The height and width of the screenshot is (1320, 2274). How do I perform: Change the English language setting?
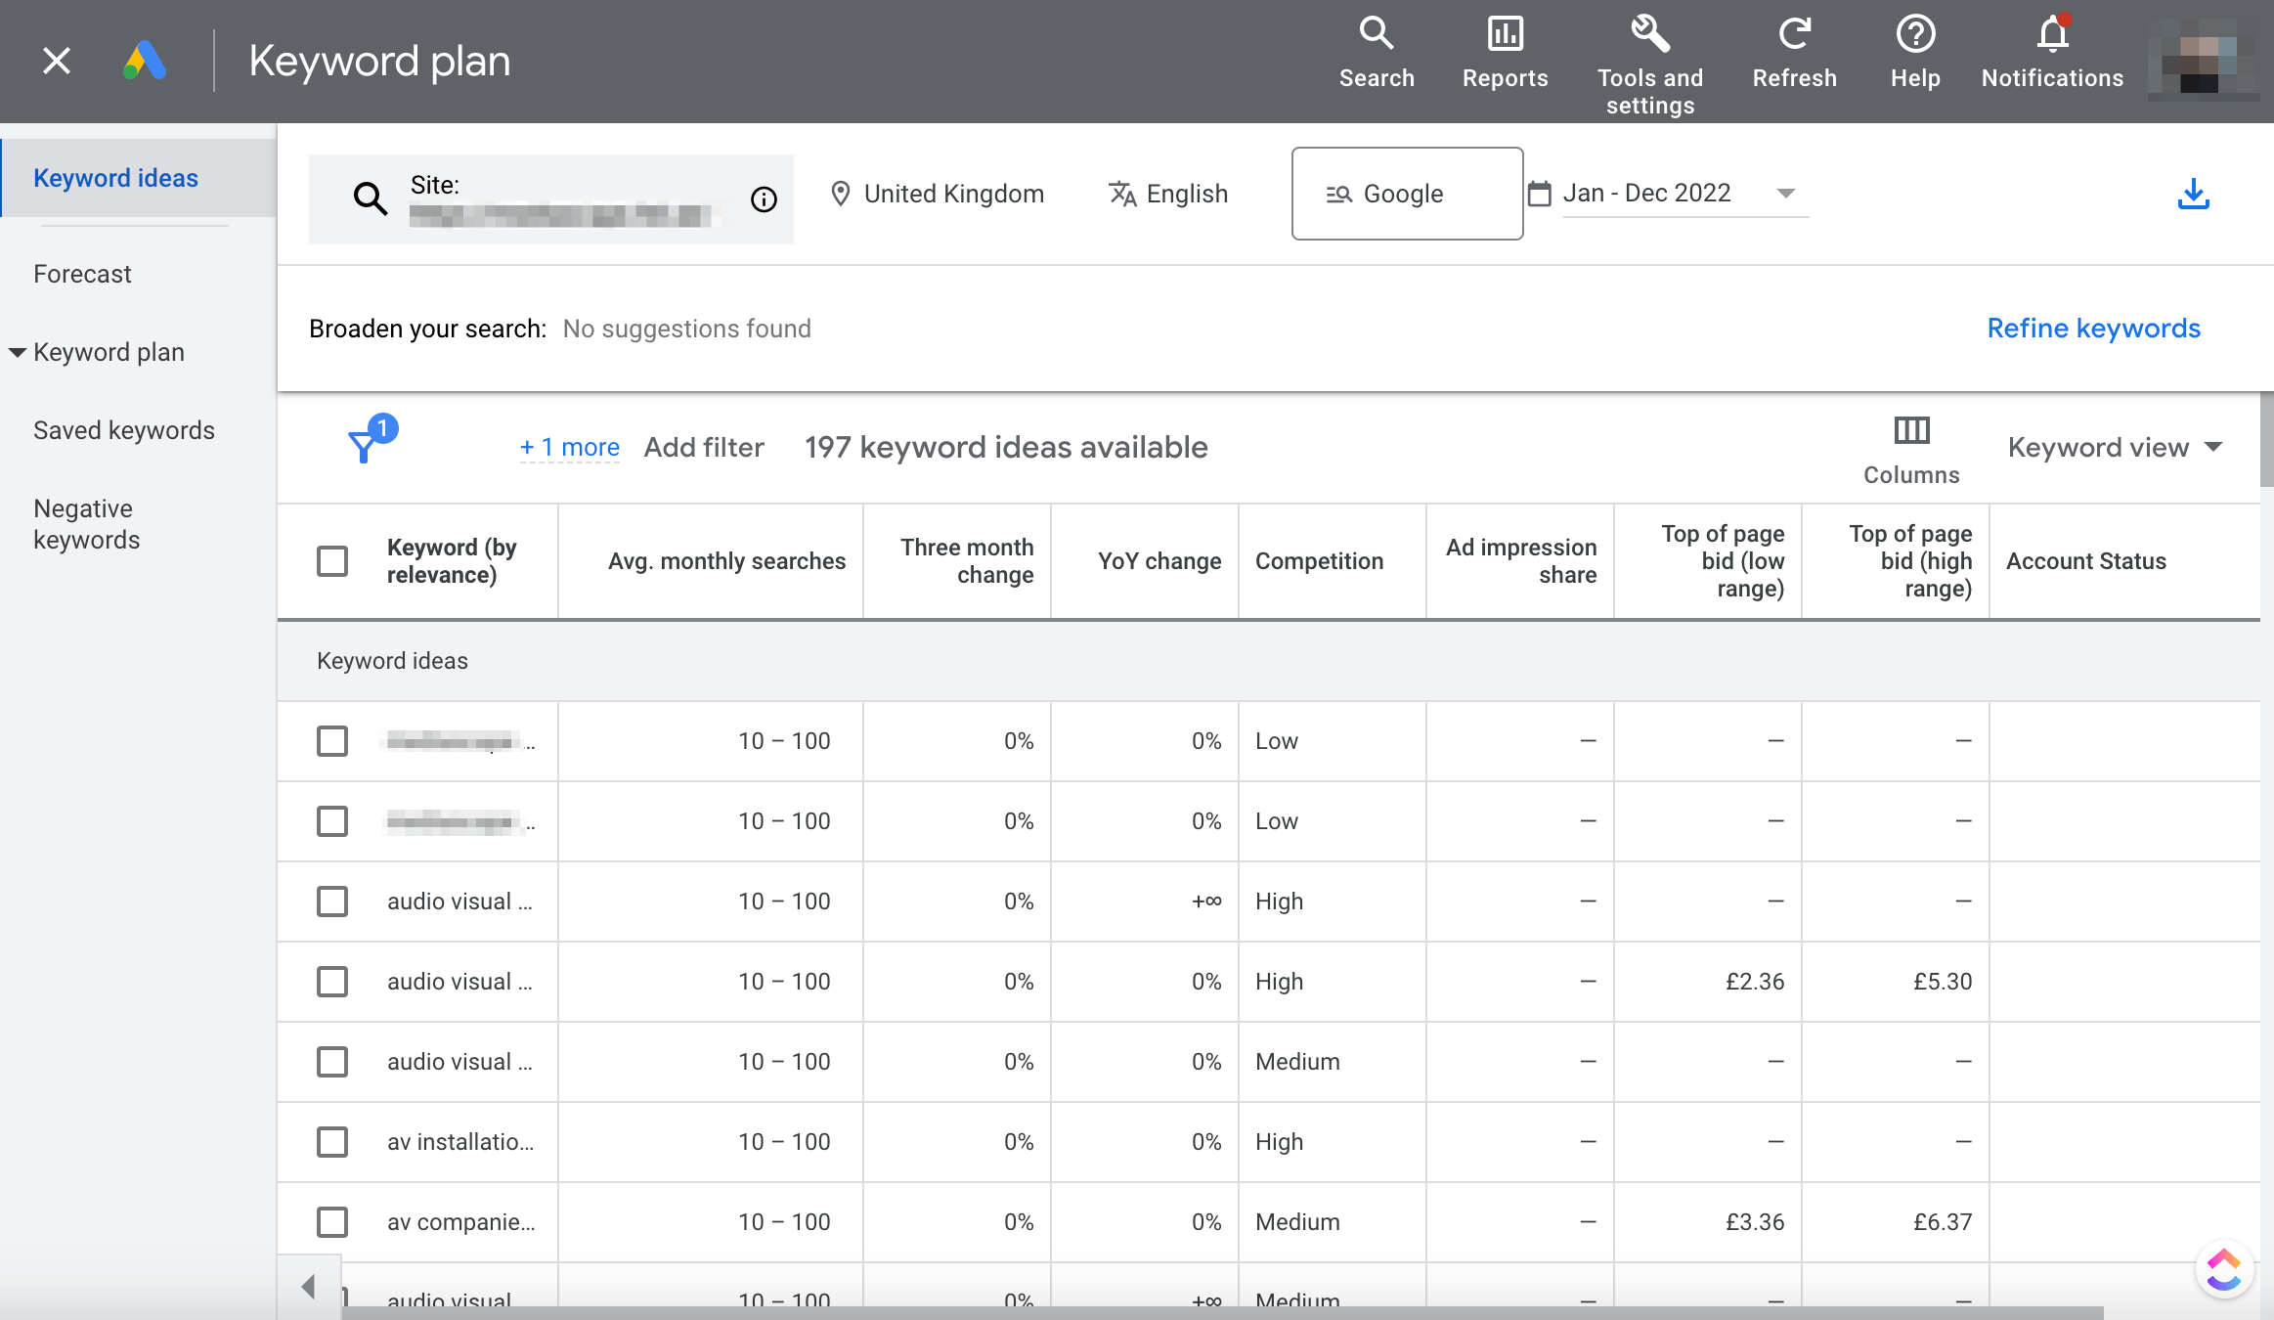(1168, 194)
